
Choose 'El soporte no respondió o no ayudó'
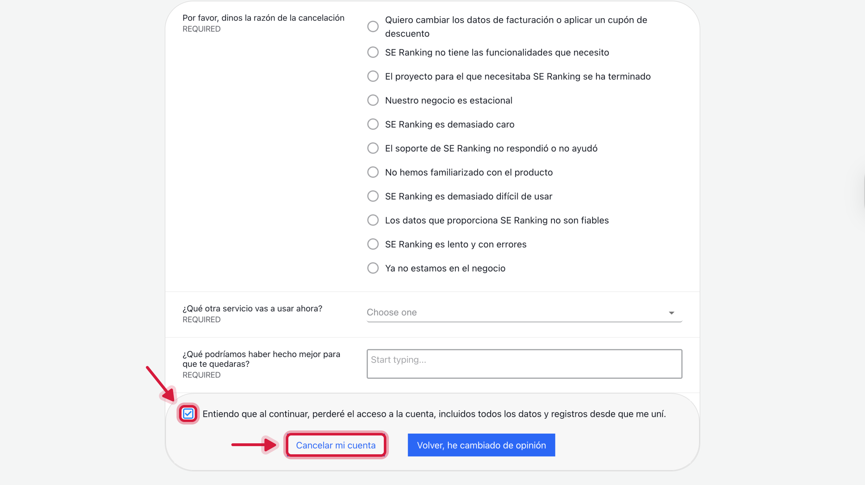pos(373,148)
